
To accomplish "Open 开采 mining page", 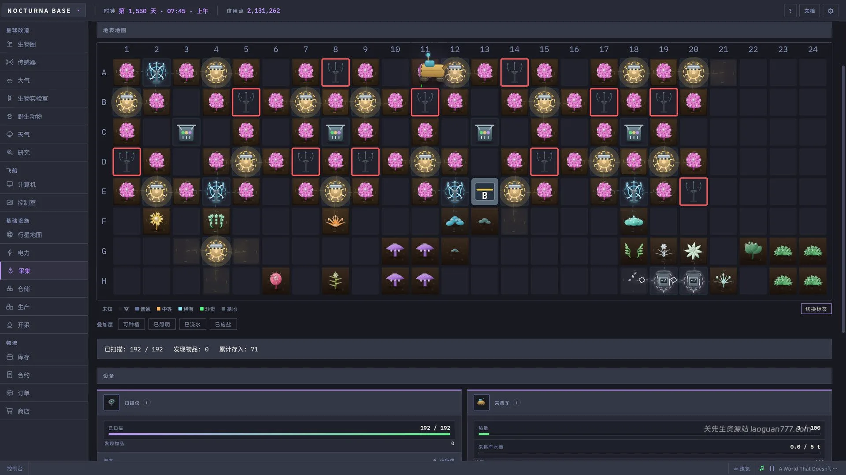I will click(44, 325).
